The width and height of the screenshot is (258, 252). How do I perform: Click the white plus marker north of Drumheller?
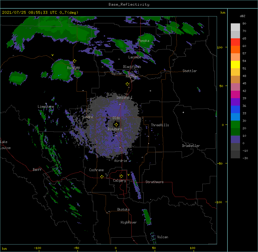pyautogui.click(x=183, y=112)
